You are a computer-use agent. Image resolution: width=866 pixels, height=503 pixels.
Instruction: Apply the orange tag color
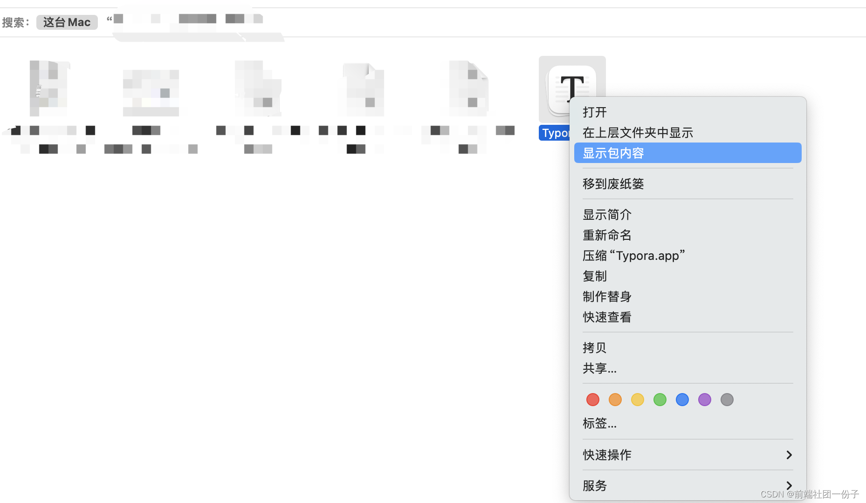(615, 400)
